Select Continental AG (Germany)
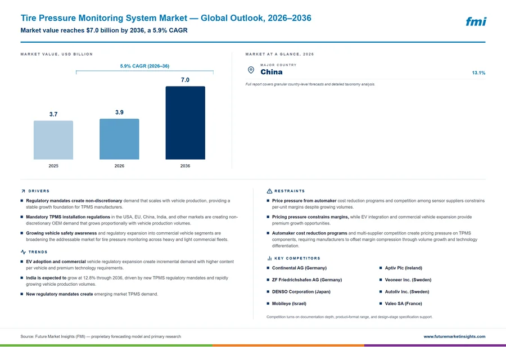This screenshot has width=506, height=347. pos(299,268)
